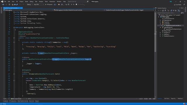The width and height of the screenshot is (187, 105).
Task: Select the WeatherForecastController.cs editor tab
Action: click(11, 8)
